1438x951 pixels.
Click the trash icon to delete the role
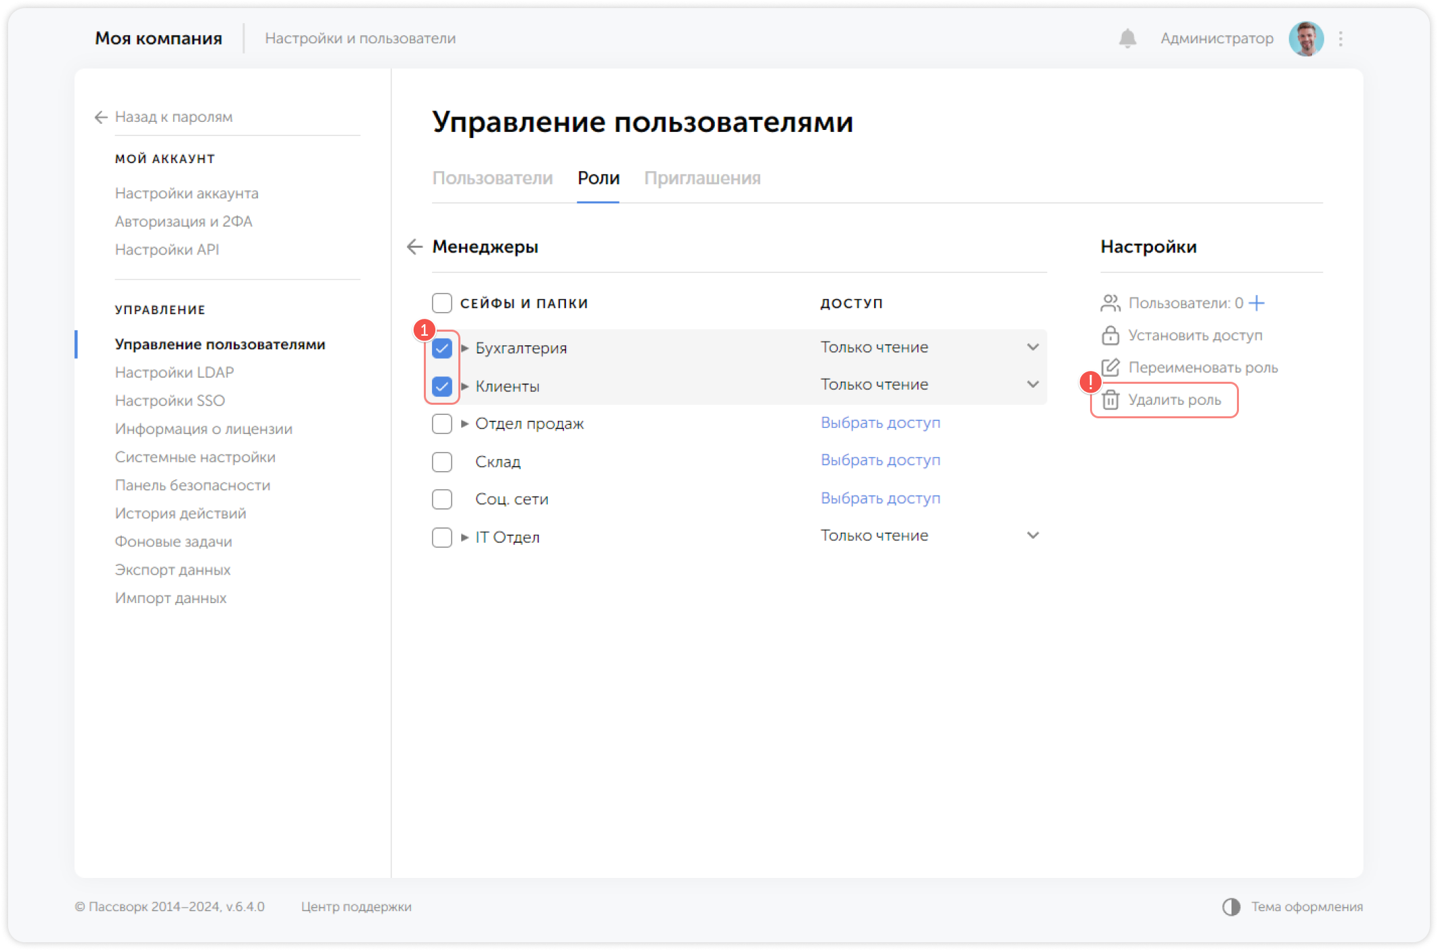[x=1110, y=400]
